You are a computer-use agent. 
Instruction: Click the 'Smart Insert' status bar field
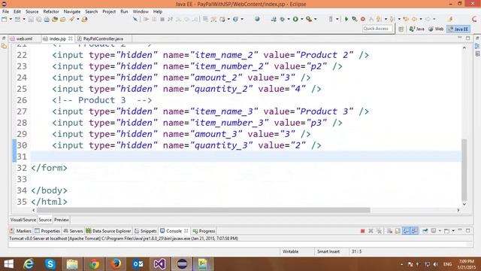pos(328,251)
